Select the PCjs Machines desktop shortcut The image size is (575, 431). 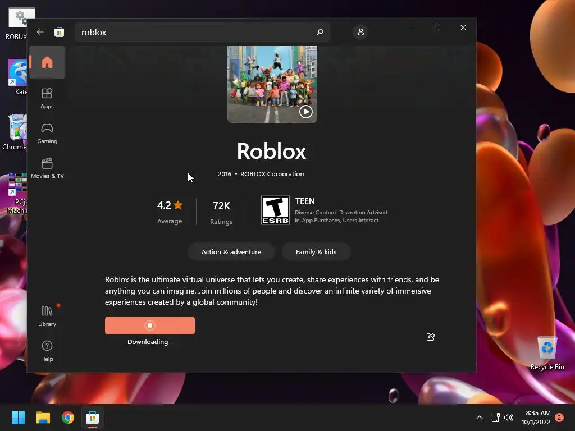click(16, 194)
